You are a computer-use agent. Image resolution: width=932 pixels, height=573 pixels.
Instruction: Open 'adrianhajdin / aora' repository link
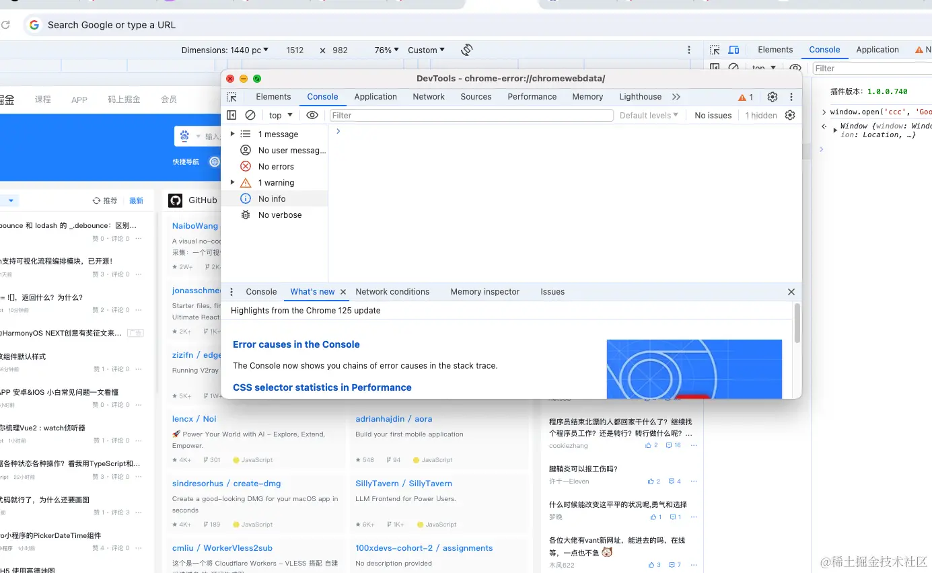(x=394, y=419)
